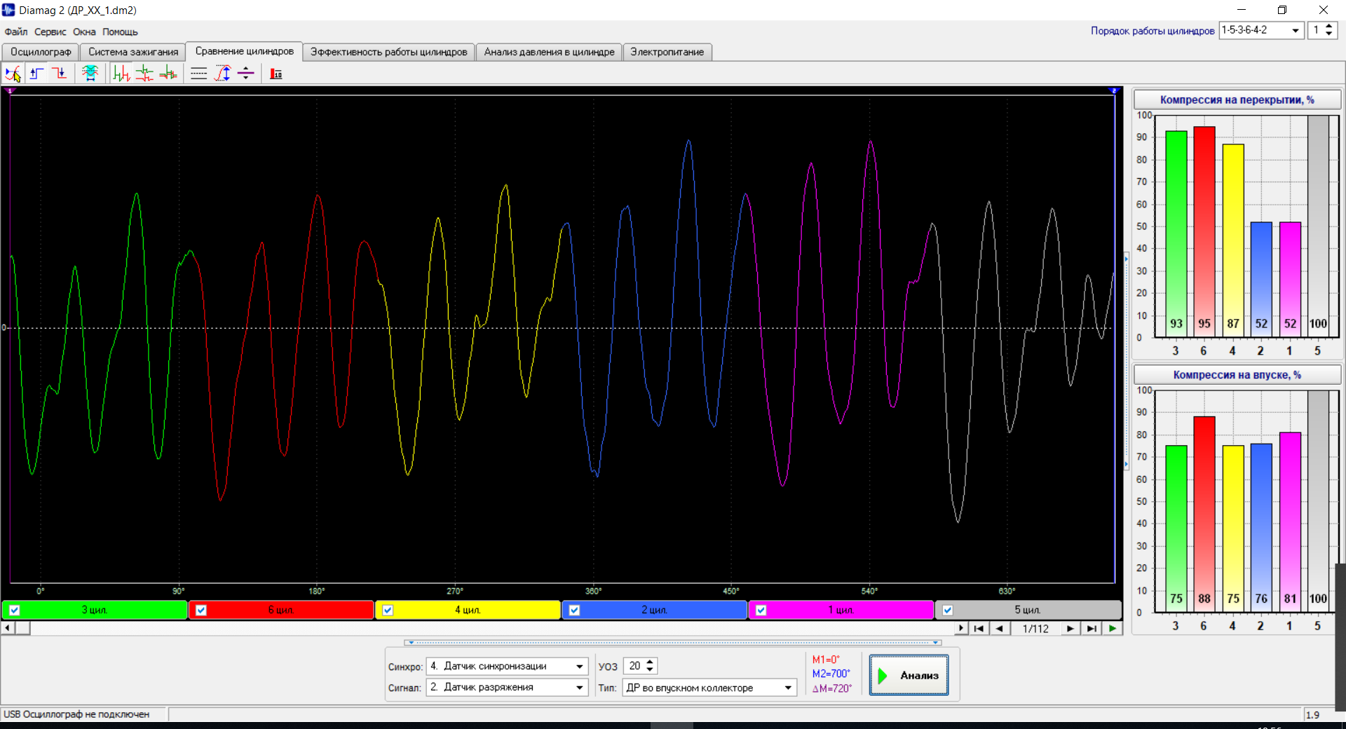Decrease the УОЗ value with down arrow

pos(651,670)
